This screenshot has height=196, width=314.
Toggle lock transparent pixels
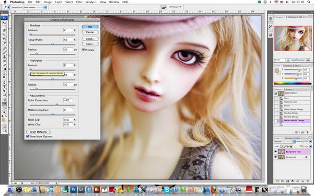[x=282, y=146]
